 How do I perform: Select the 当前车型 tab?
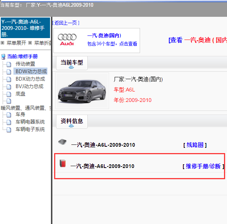(x=72, y=63)
